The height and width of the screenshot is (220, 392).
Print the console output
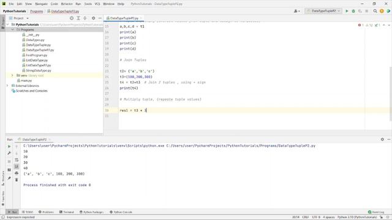[17, 173]
